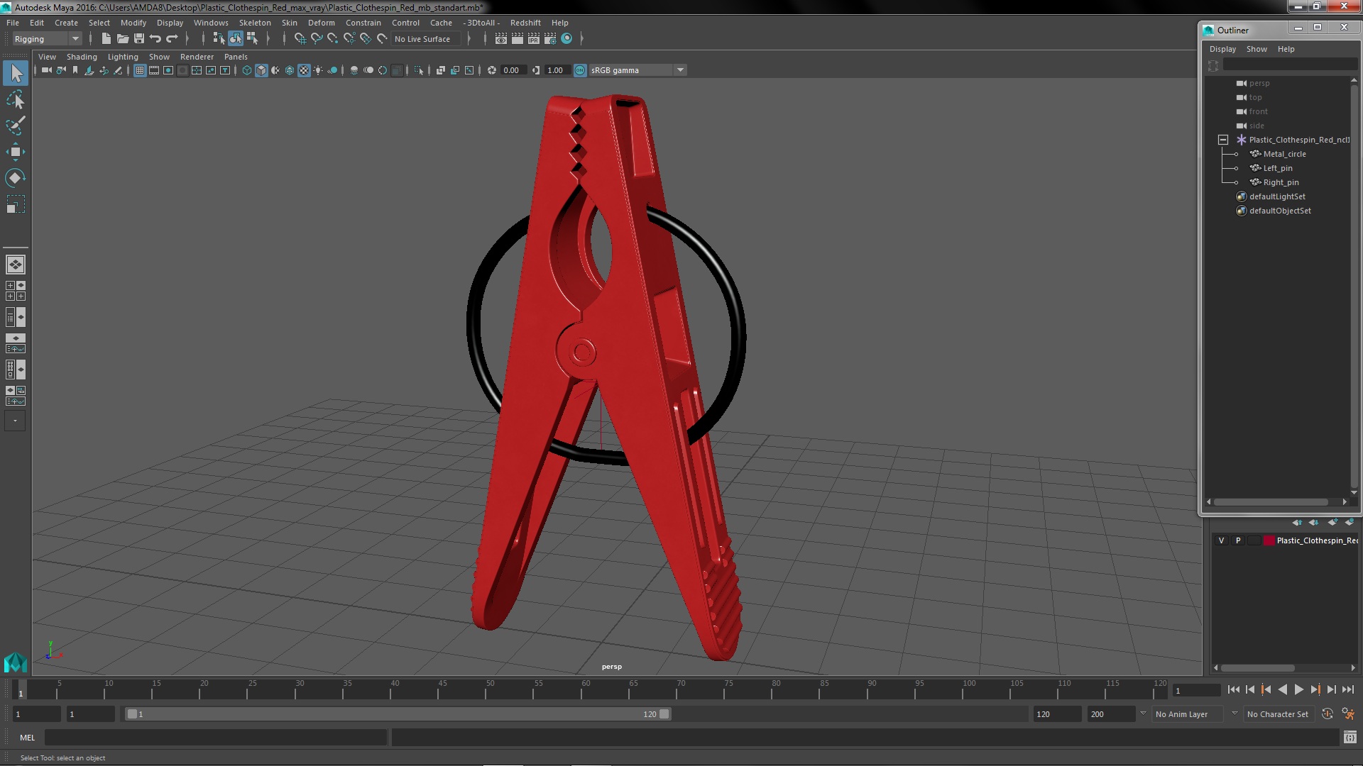The height and width of the screenshot is (766, 1363).
Task: Toggle viewport Grid display button
Action: [140, 70]
